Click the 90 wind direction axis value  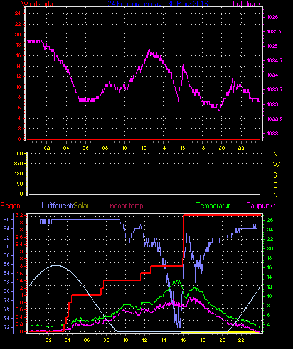point(20,184)
